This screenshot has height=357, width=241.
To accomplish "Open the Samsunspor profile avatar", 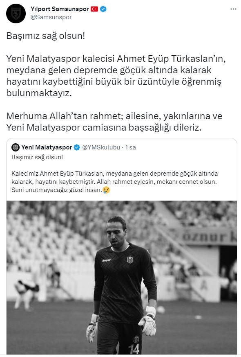I will [x=16, y=13].
